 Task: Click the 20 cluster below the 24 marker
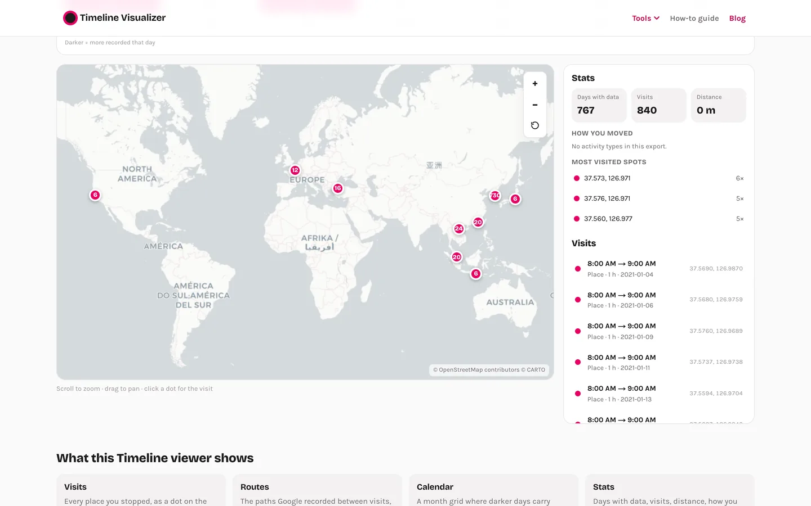pyautogui.click(x=457, y=257)
